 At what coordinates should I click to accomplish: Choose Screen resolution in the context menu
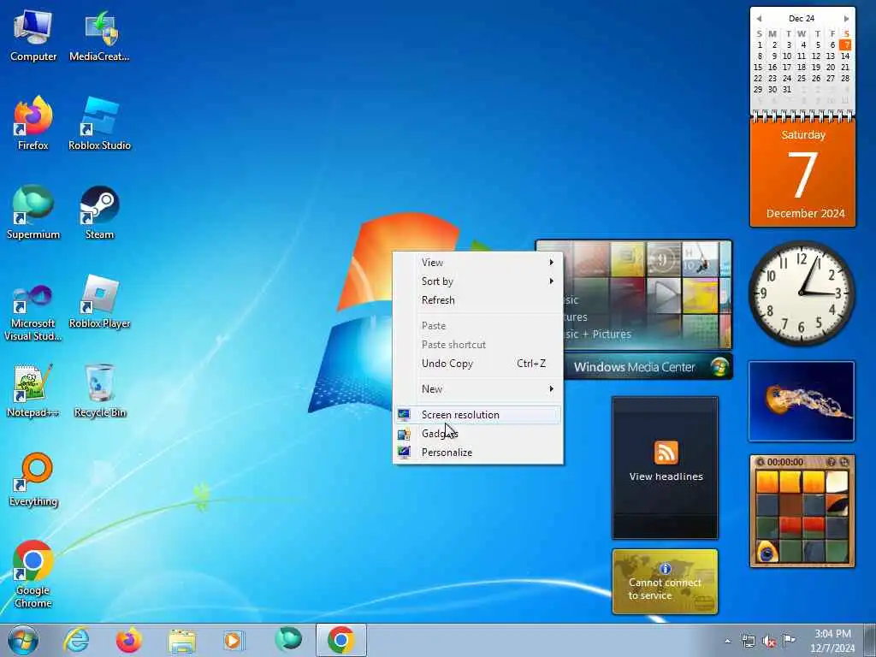[x=477, y=415]
